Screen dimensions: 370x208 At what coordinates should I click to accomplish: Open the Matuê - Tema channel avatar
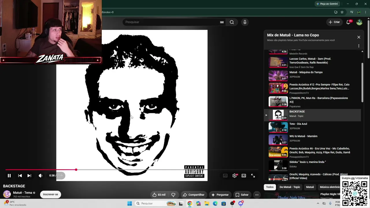coord(7,194)
